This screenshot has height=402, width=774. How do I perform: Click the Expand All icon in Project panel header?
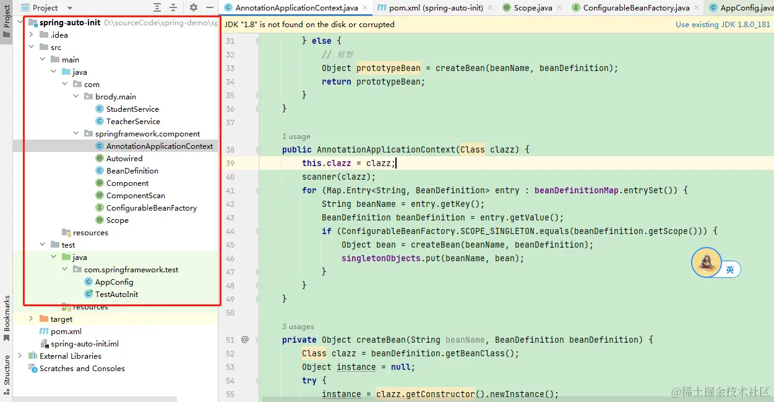[x=157, y=7]
